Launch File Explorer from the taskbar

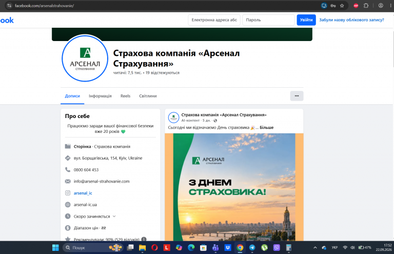click(x=142, y=248)
